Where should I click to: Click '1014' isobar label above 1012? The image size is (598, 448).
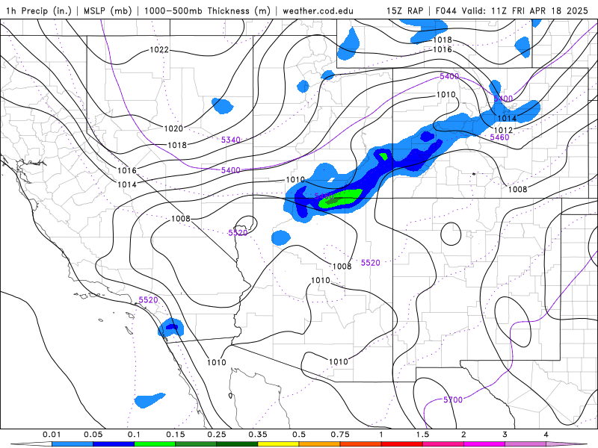pyautogui.click(x=507, y=119)
